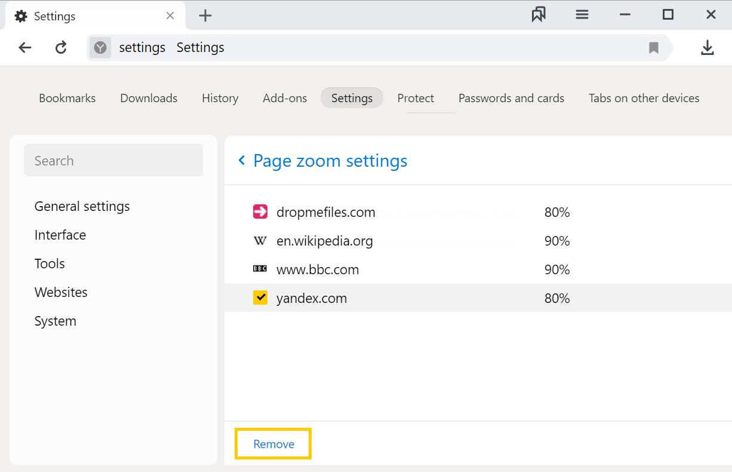Uncheck the yandex.com checkbox
This screenshot has width=732, height=472.
260,298
